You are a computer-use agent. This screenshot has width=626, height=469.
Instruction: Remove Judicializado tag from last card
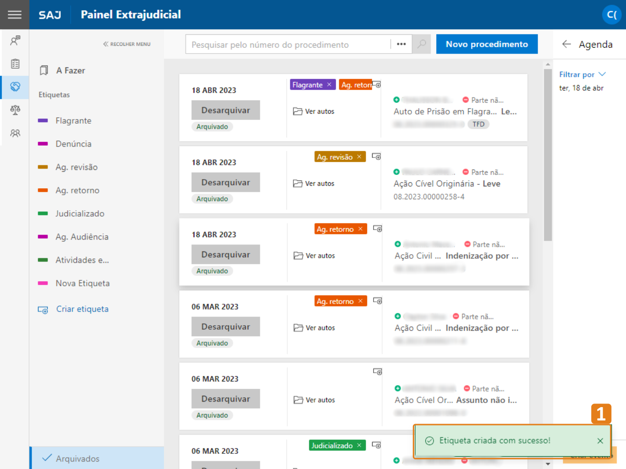[359, 445]
